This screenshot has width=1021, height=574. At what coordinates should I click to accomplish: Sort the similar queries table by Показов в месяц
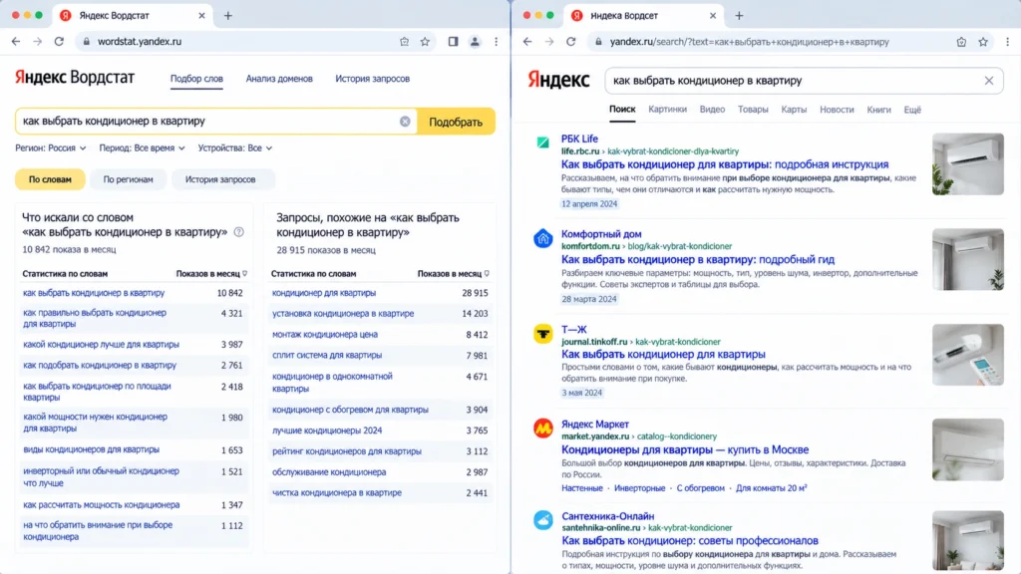[x=454, y=274]
